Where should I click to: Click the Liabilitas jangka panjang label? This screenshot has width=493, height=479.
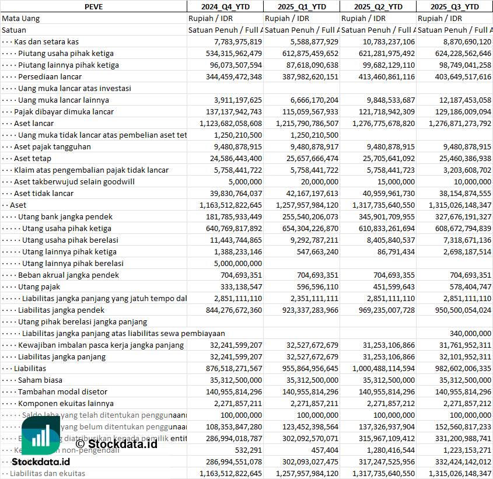tap(62, 356)
